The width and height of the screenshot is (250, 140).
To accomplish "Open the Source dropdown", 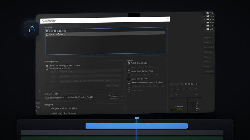I will click(x=90, y=71).
